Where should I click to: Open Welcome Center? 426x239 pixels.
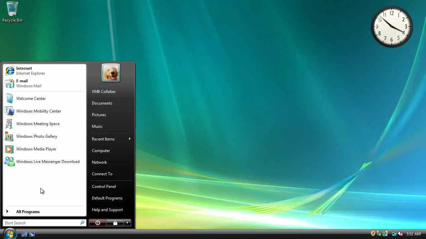[x=45, y=99]
